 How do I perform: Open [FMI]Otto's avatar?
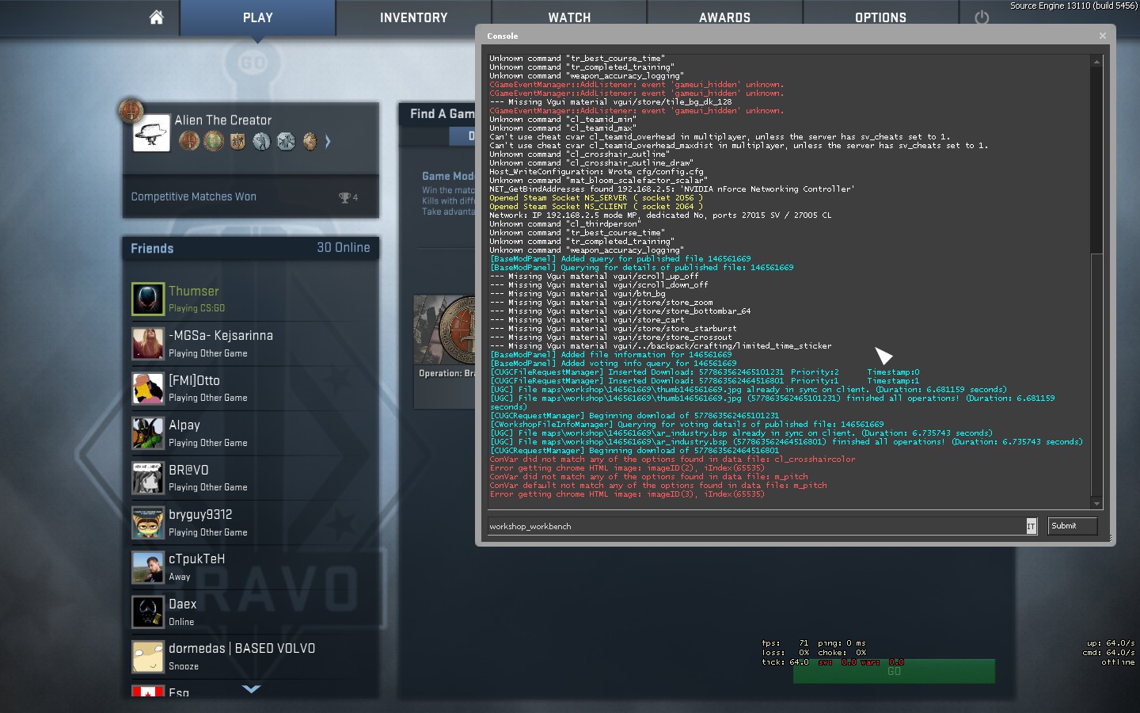click(x=148, y=389)
